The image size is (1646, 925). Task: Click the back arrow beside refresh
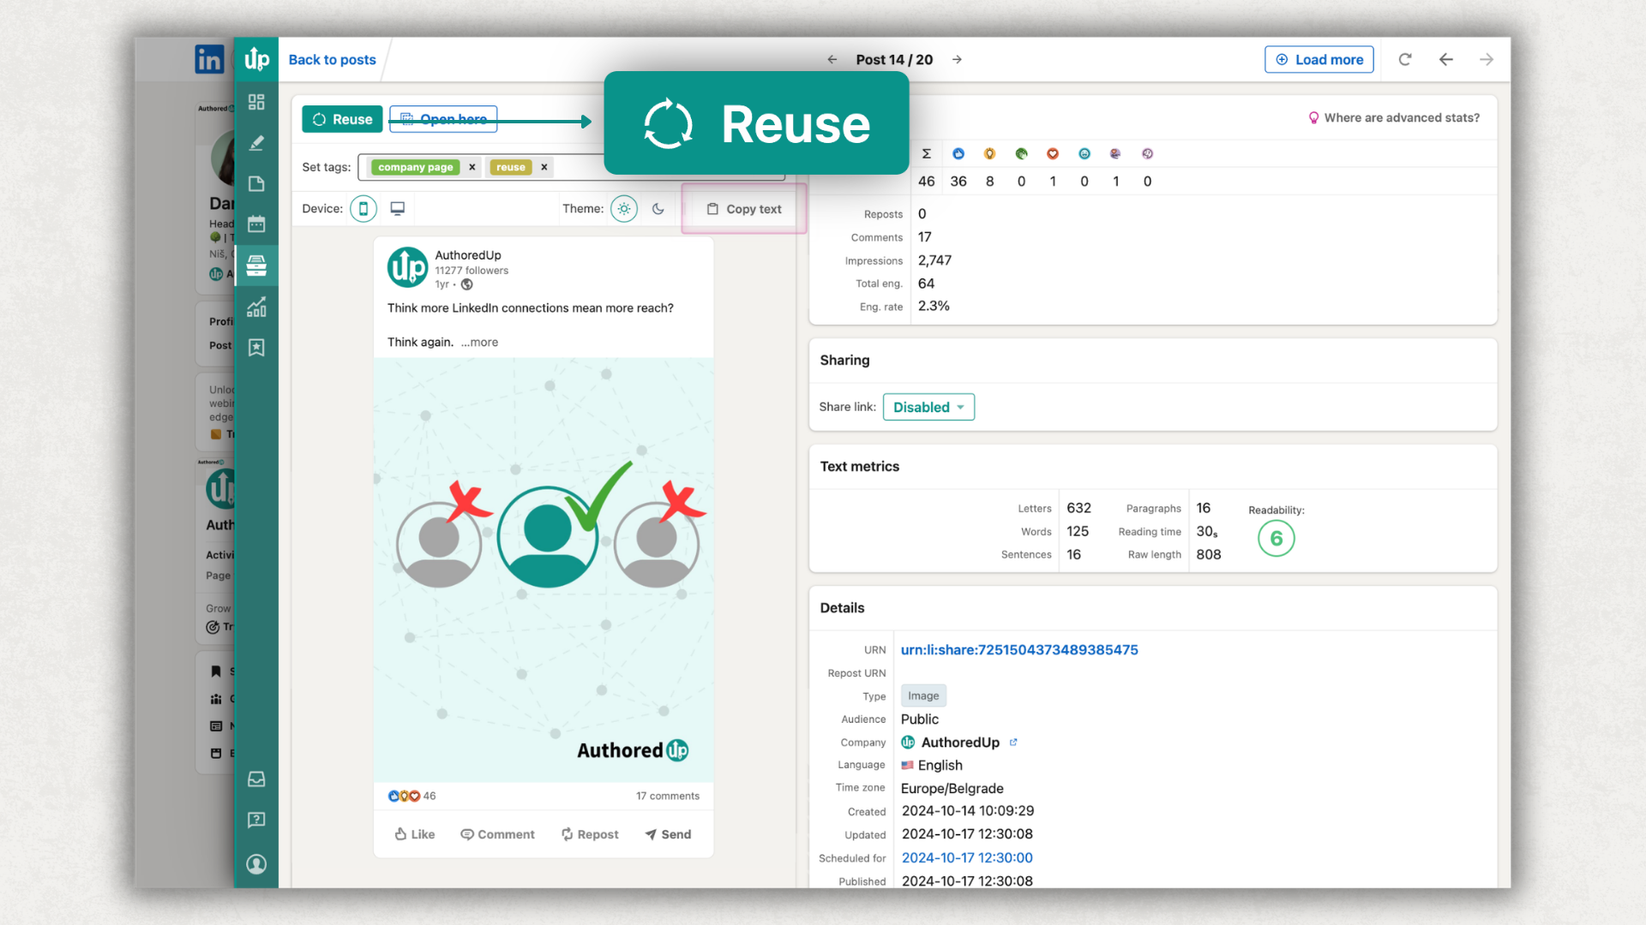coord(1446,60)
